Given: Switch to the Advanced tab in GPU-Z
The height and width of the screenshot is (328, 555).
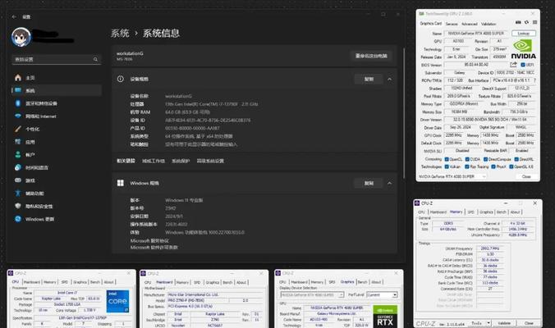Looking at the screenshot, I should point(470,24).
